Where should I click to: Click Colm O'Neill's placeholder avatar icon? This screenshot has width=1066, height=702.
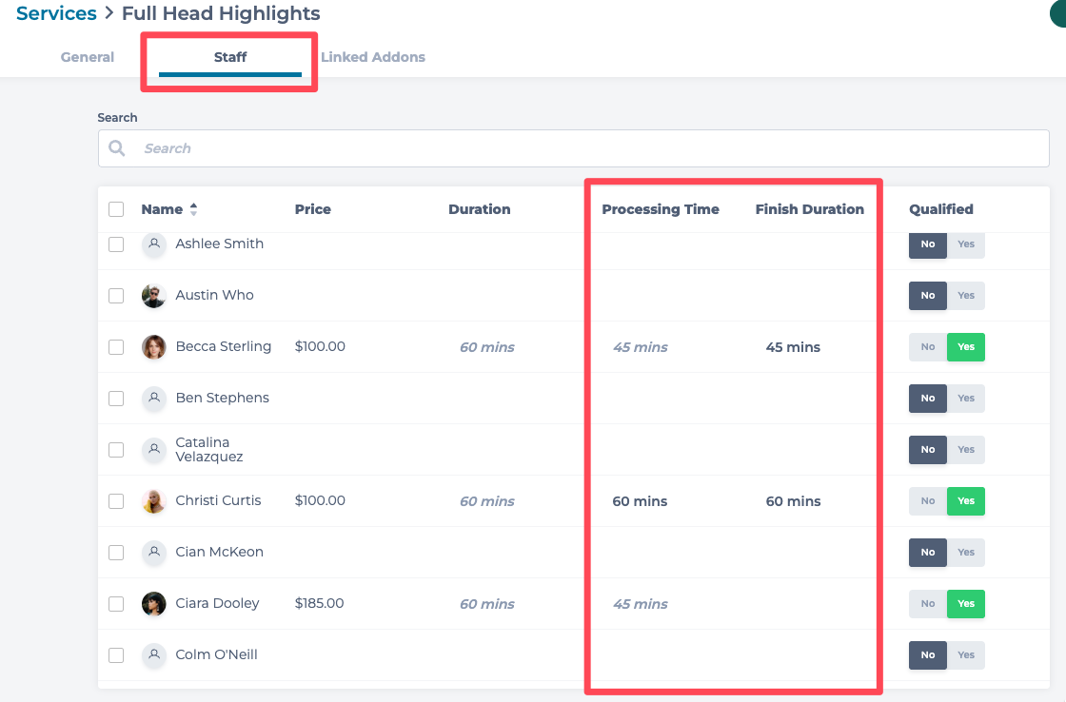[153, 655]
